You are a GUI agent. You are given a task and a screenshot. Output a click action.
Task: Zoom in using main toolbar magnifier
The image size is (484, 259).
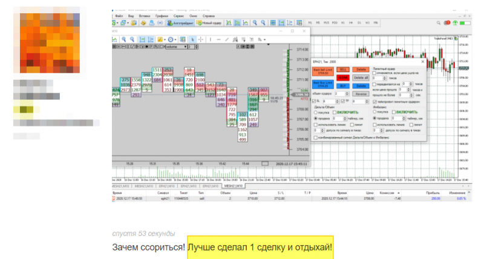[255, 23]
